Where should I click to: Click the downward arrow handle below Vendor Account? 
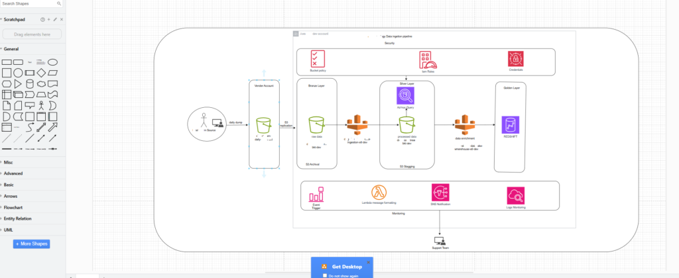264,174
